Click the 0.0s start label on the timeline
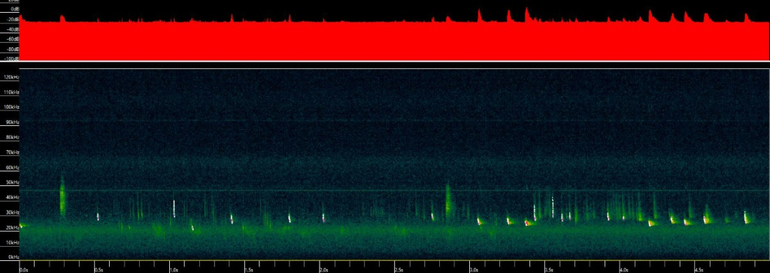Image resolution: width=770 pixels, height=273 pixels. [24, 269]
